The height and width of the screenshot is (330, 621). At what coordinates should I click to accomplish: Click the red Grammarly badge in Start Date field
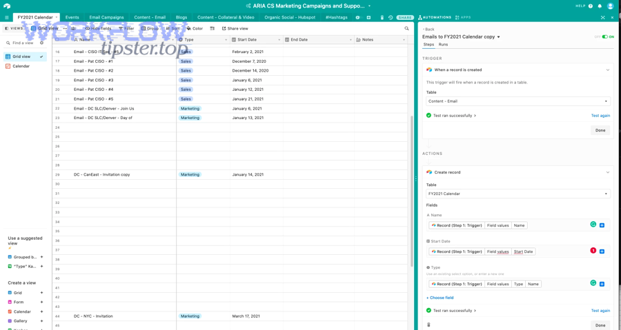pyautogui.click(x=593, y=251)
